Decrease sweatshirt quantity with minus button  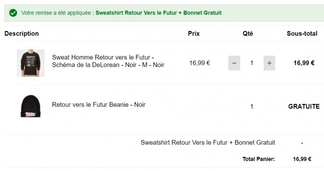tap(234, 63)
